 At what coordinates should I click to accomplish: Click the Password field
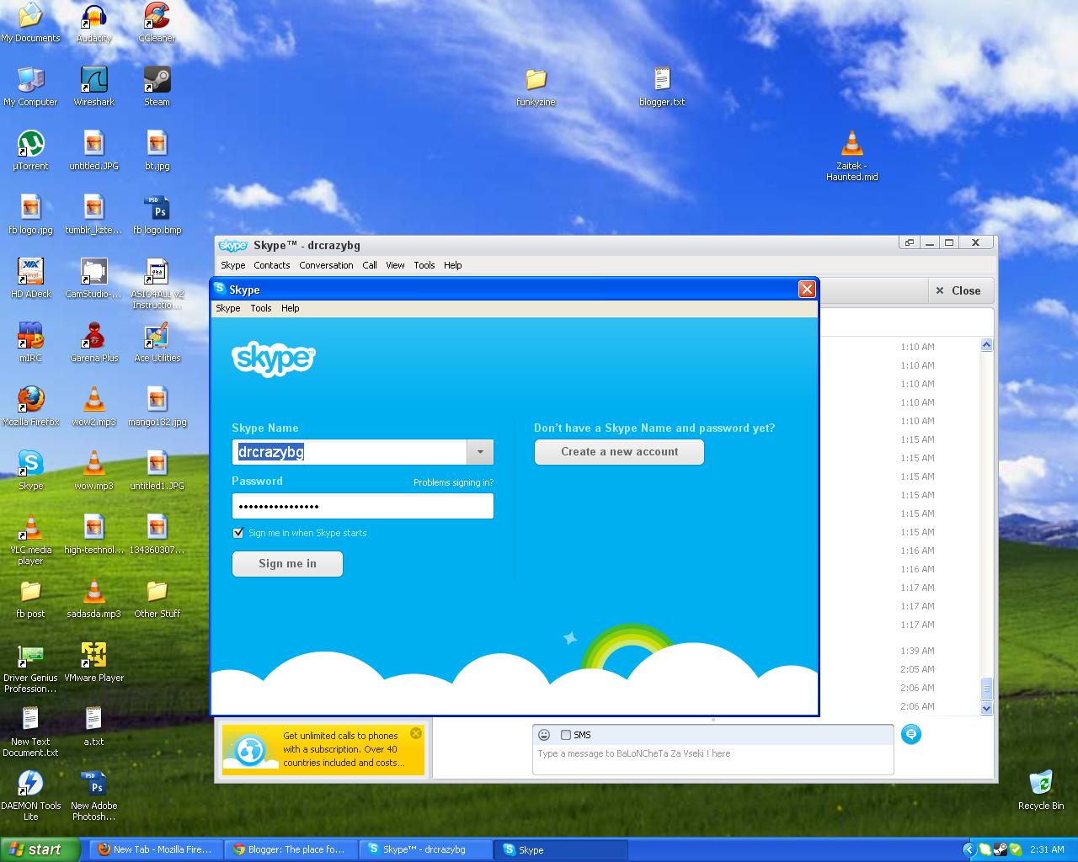coord(363,506)
